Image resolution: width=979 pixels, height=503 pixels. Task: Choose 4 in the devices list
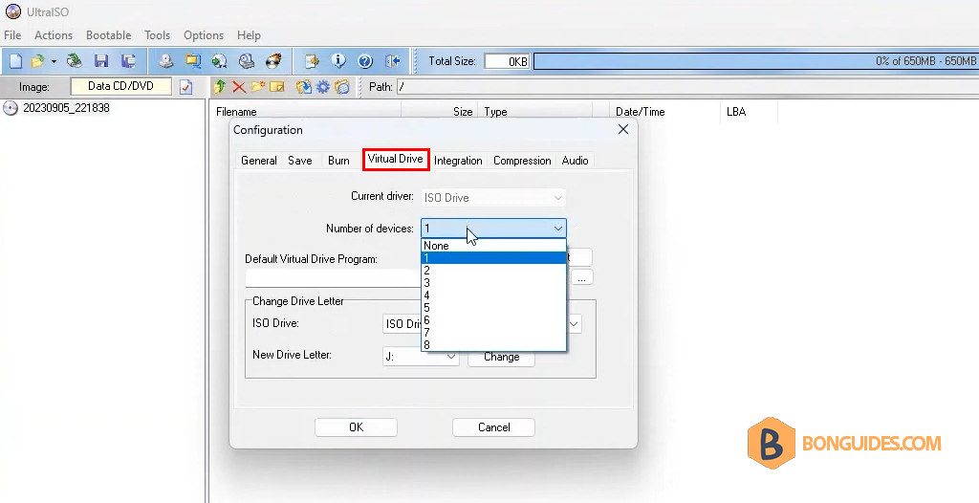[493, 295]
